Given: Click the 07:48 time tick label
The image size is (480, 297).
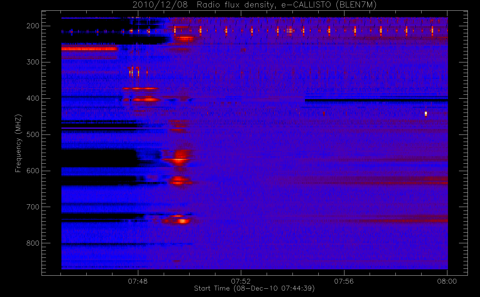Looking at the screenshot, I should pyautogui.click(x=138, y=281).
